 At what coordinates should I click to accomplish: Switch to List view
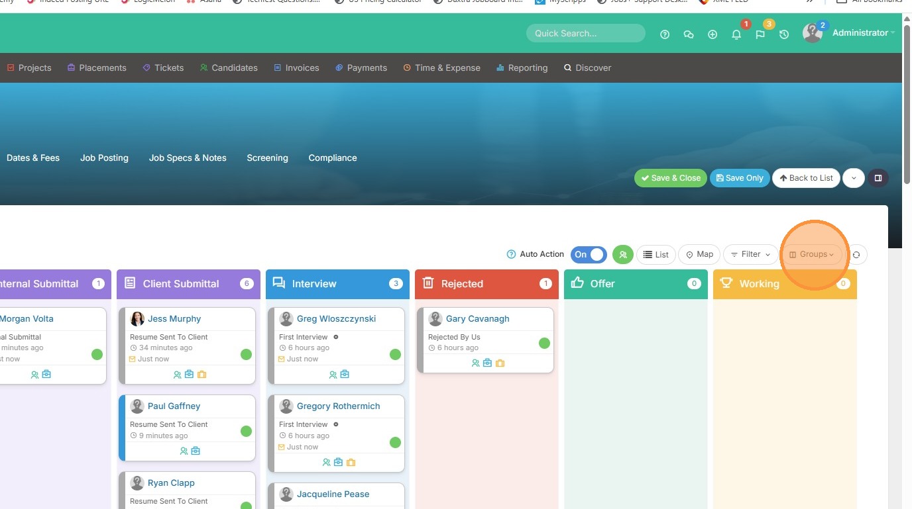[656, 255]
